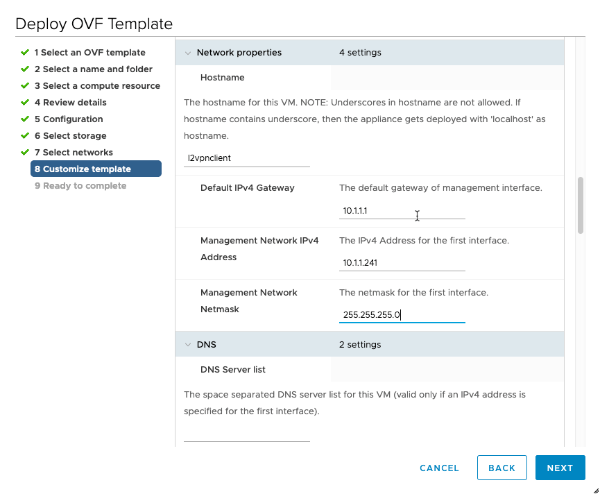The image size is (600, 494).
Task: Click the vertical scrollbar thumb
Action: coord(581,205)
